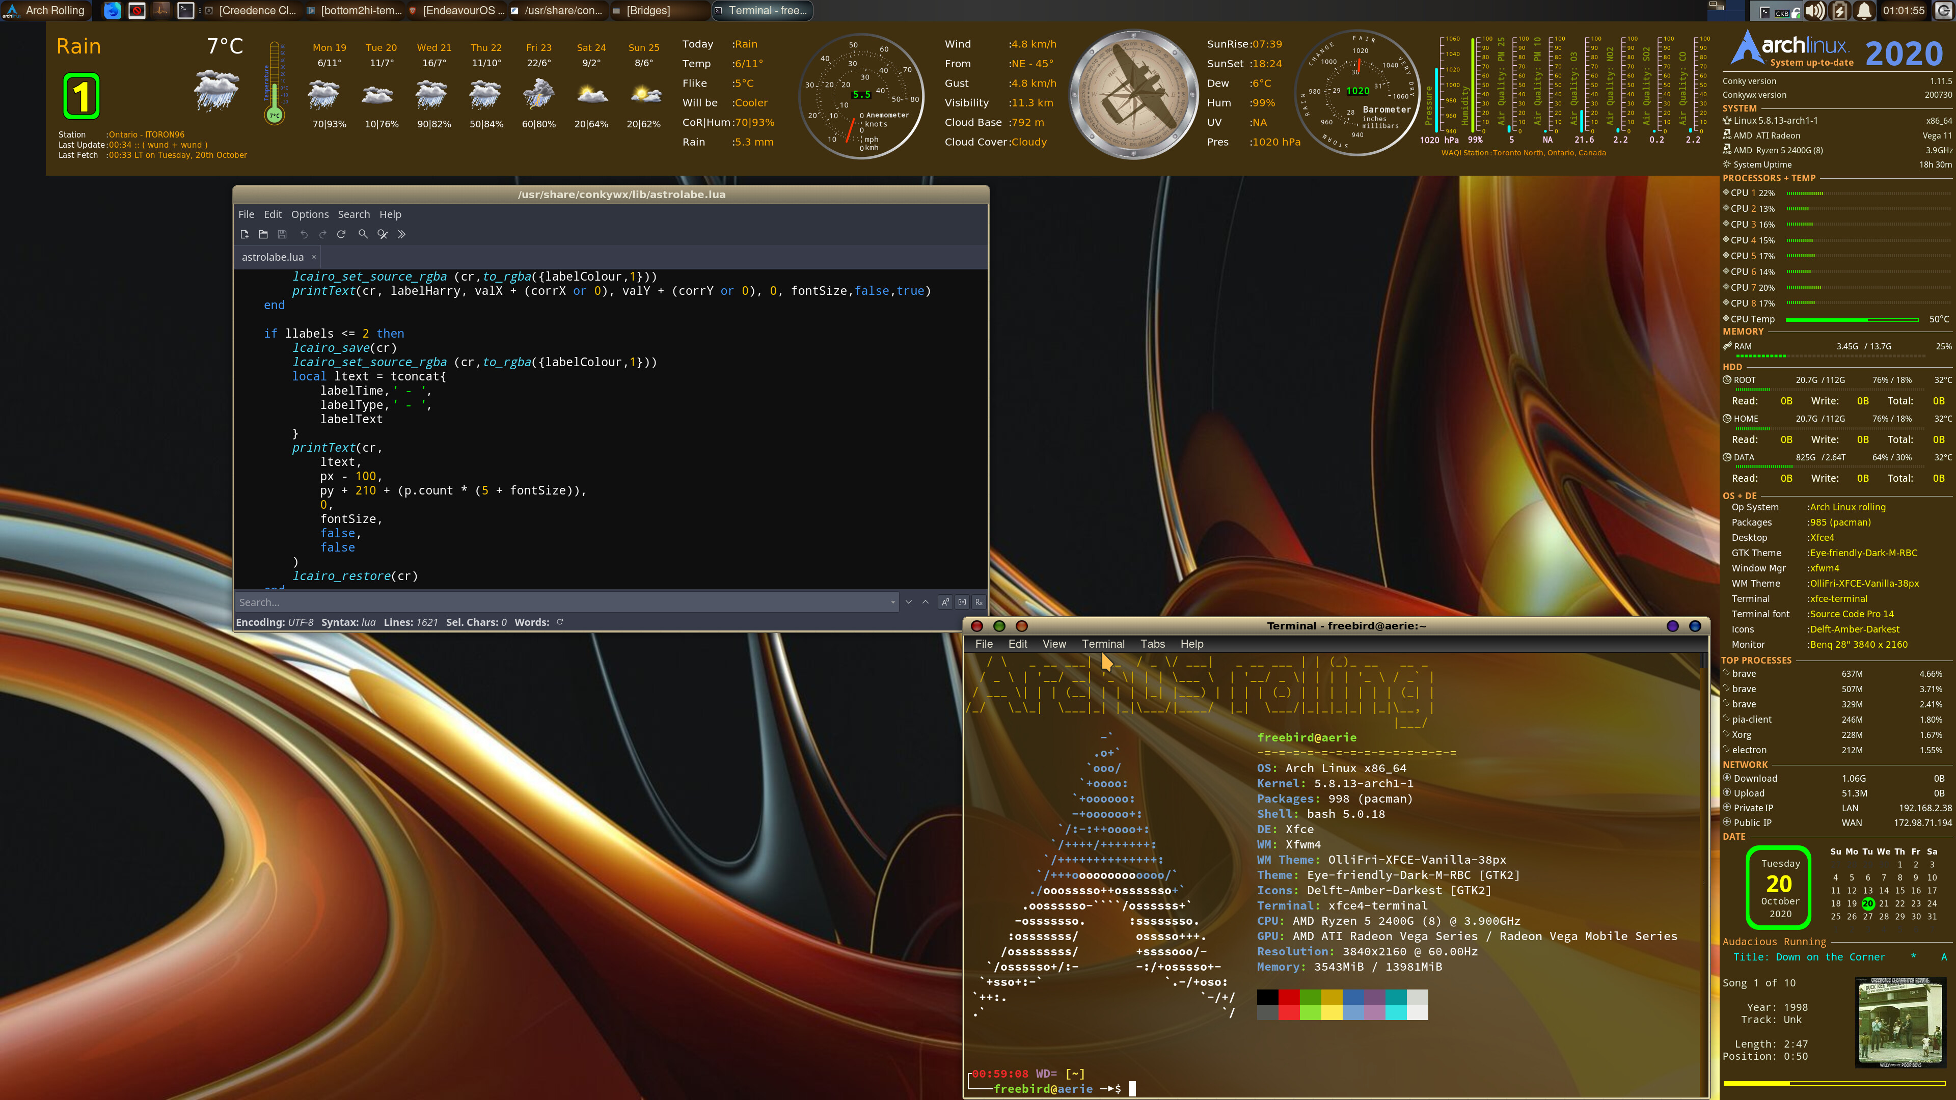Save the astrolabe.lua document
Viewport: 1956px width, 1100px height.
[283, 235]
